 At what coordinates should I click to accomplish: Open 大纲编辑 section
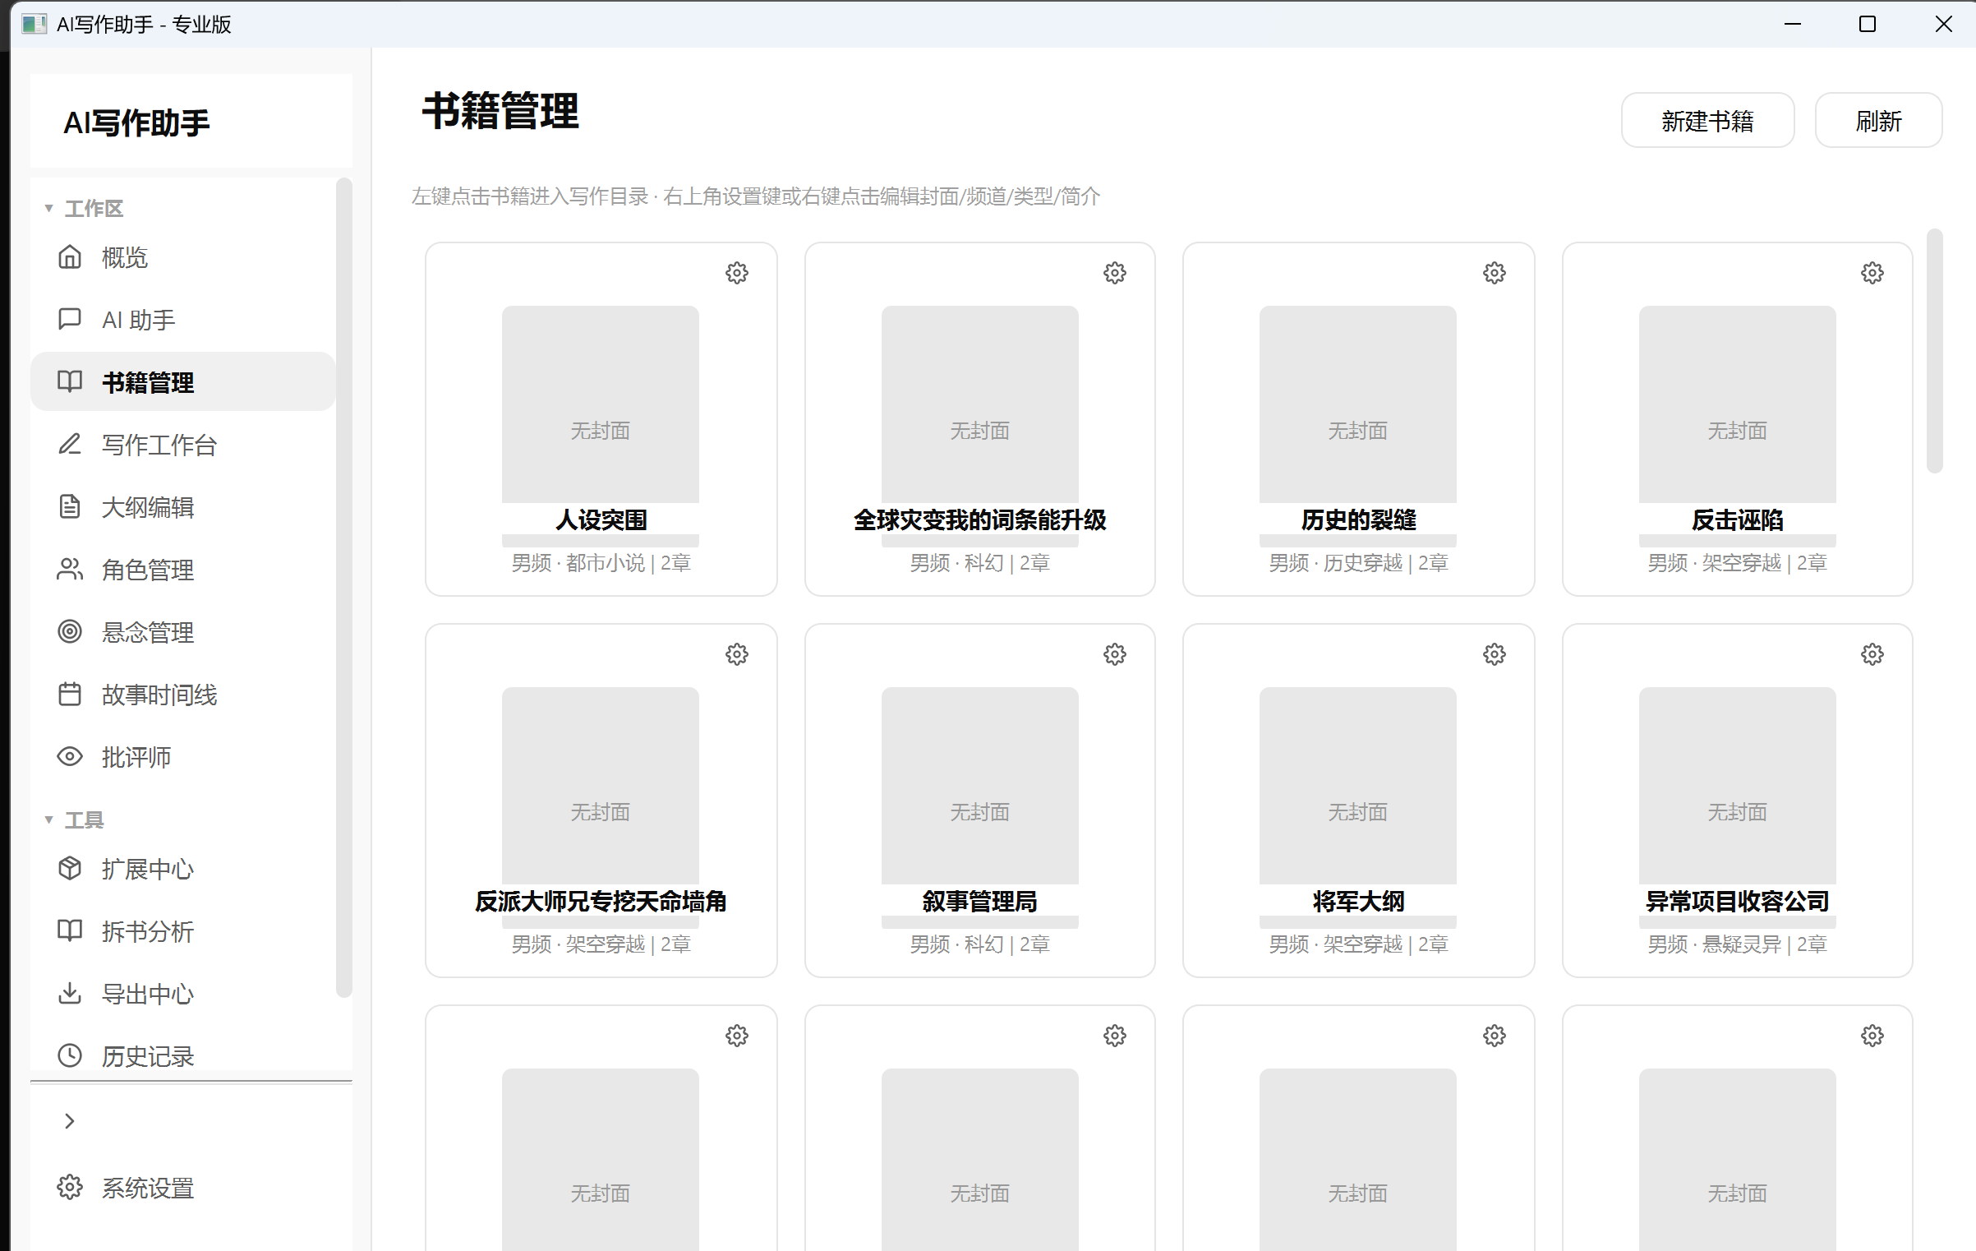(x=183, y=507)
